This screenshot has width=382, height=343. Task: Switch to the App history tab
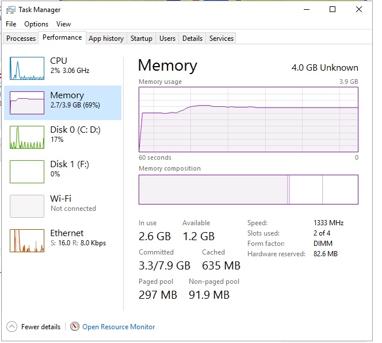coord(106,38)
